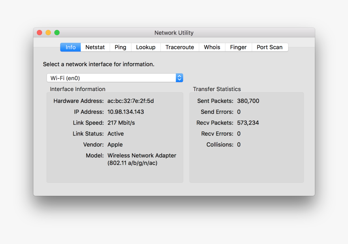Open the Wi-Fi (en0) interface dropdown
Image resolution: width=348 pixels, height=244 pixels.
click(115, 78)
